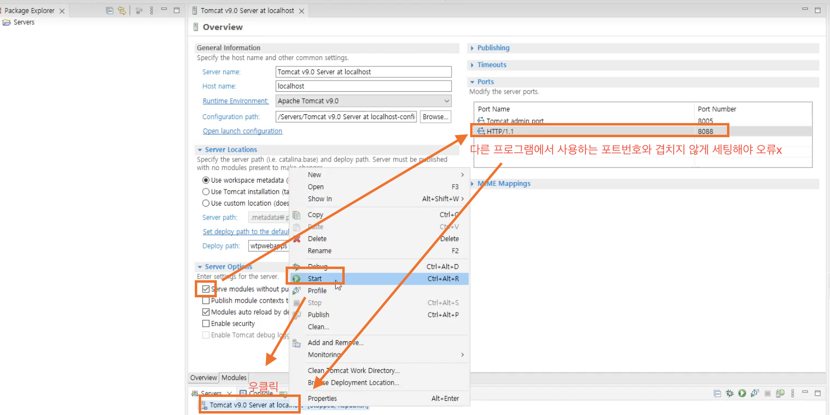Start the server with green play icon
The image size is (830, 415).
742,394
